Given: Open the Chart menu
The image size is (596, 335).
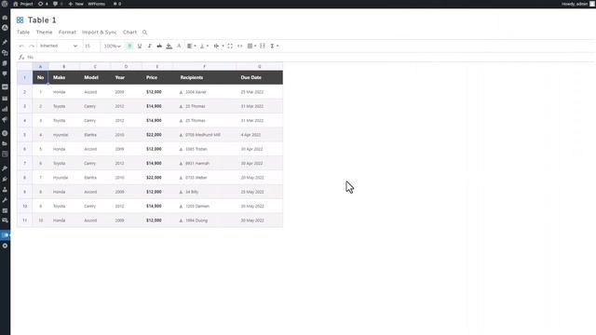Looking at the screenshot, I should (x=129, y=33).
